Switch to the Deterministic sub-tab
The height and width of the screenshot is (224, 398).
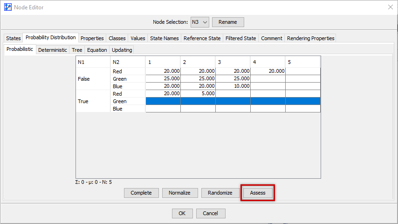[x=52, y=50]
